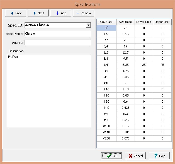Add a new specification with plus button

[x=61, y=13]
